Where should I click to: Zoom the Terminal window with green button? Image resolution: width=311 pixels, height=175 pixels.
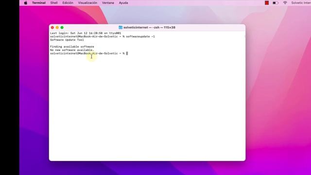coord(62,28)
